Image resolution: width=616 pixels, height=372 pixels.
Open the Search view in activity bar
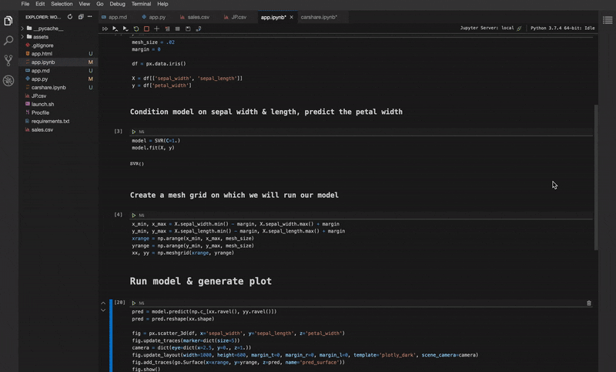(x=8, y=40)
